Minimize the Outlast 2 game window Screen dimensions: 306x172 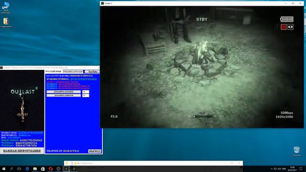[286, 3]
